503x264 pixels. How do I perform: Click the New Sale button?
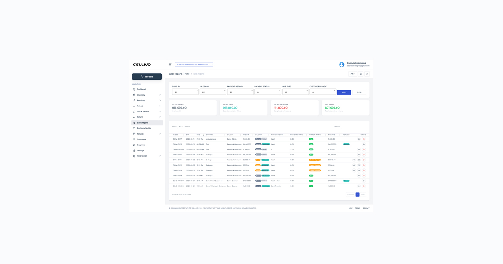[147, 77]
